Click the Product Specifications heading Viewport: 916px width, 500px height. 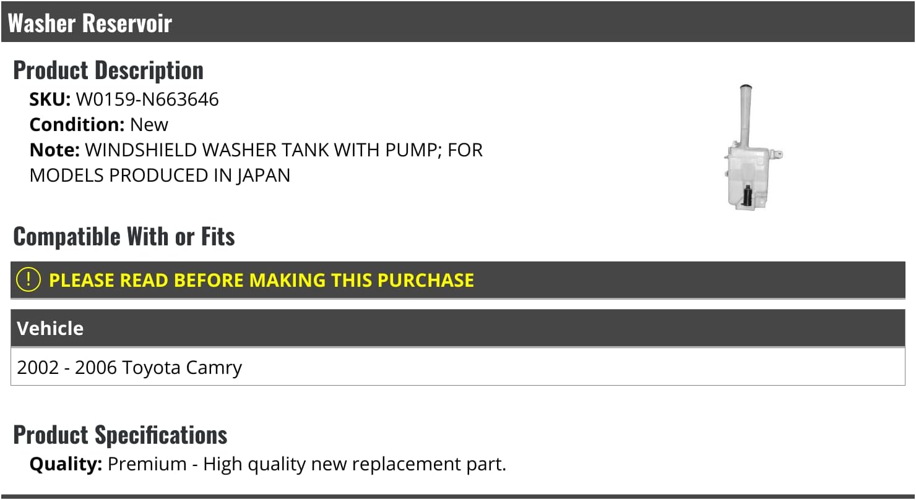tap(120, 435)
